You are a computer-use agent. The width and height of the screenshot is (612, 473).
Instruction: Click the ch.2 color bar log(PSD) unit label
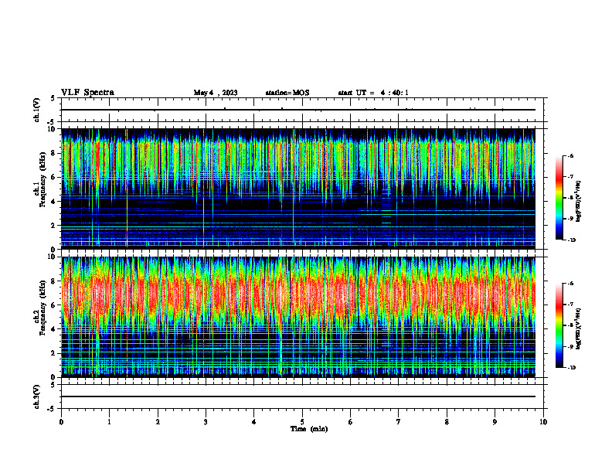(x=579, y=328)
